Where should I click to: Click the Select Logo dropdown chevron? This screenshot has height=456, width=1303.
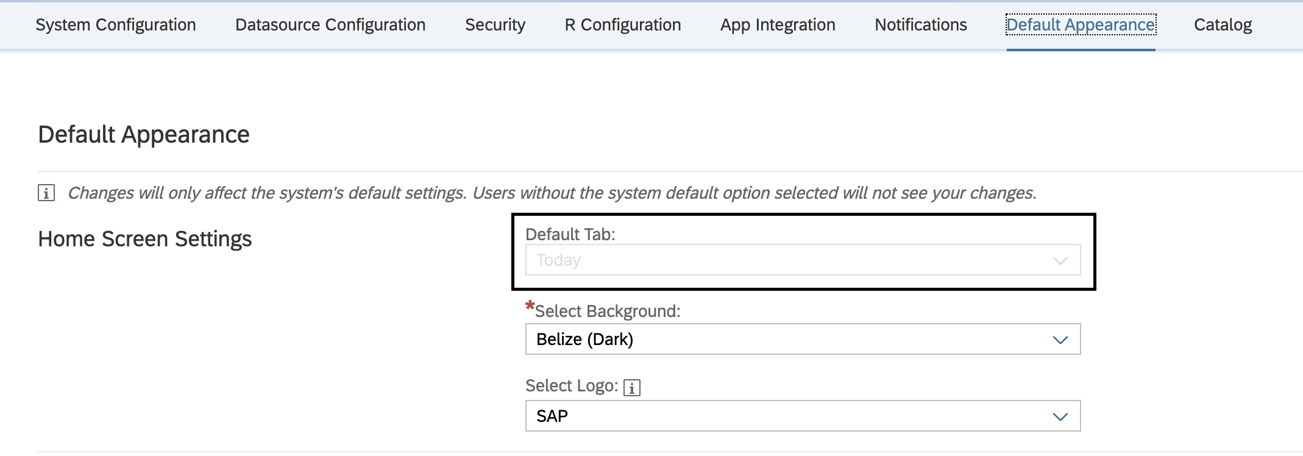pyautogui.click(x=1060, y=416)
